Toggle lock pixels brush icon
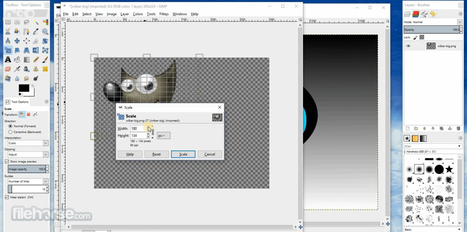This screenshot has width=467, height=232. [x=415, y=37]
